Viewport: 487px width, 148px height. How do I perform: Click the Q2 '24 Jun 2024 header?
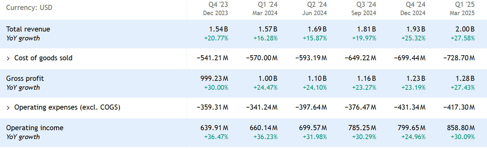pyautogui.click(x=314, y=9)
